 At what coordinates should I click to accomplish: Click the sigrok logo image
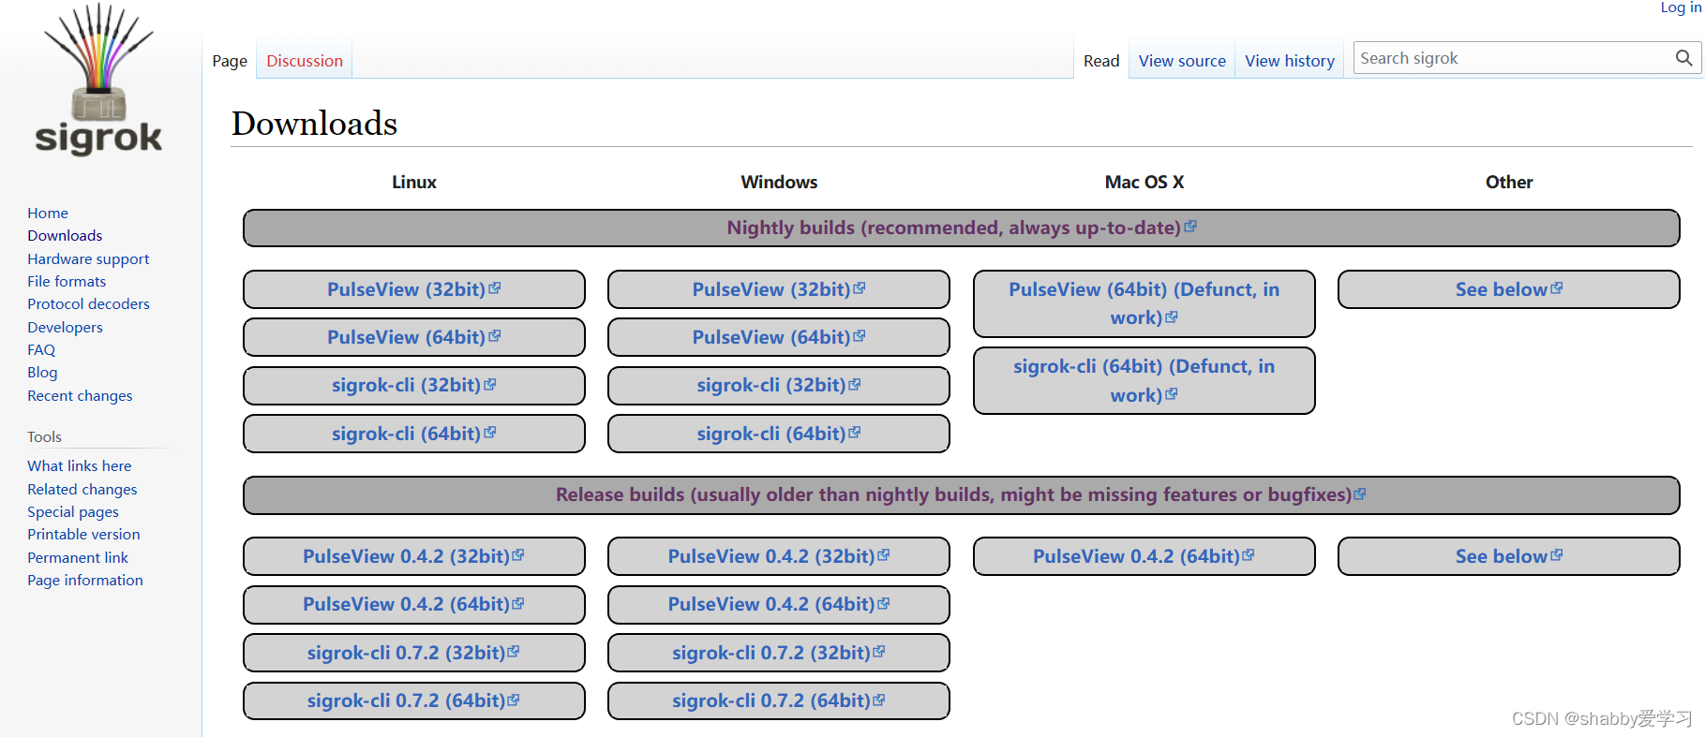click(x=98, y=79)
